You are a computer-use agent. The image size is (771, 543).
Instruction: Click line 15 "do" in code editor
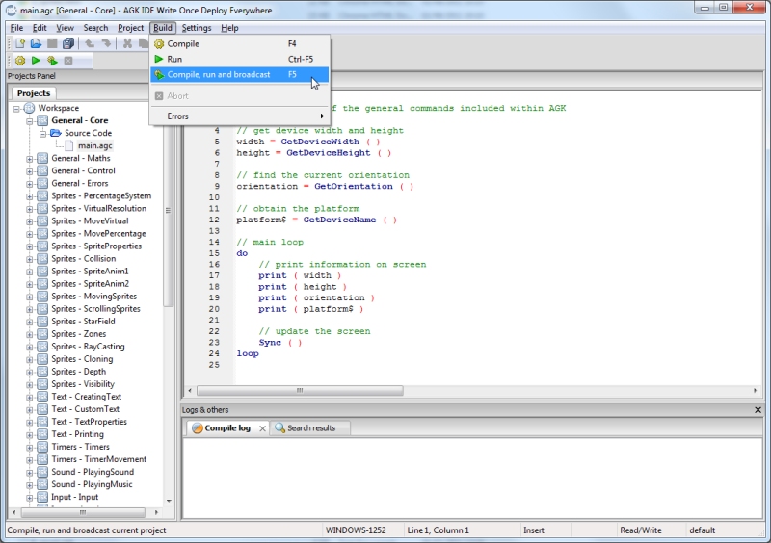coord(242,253)
